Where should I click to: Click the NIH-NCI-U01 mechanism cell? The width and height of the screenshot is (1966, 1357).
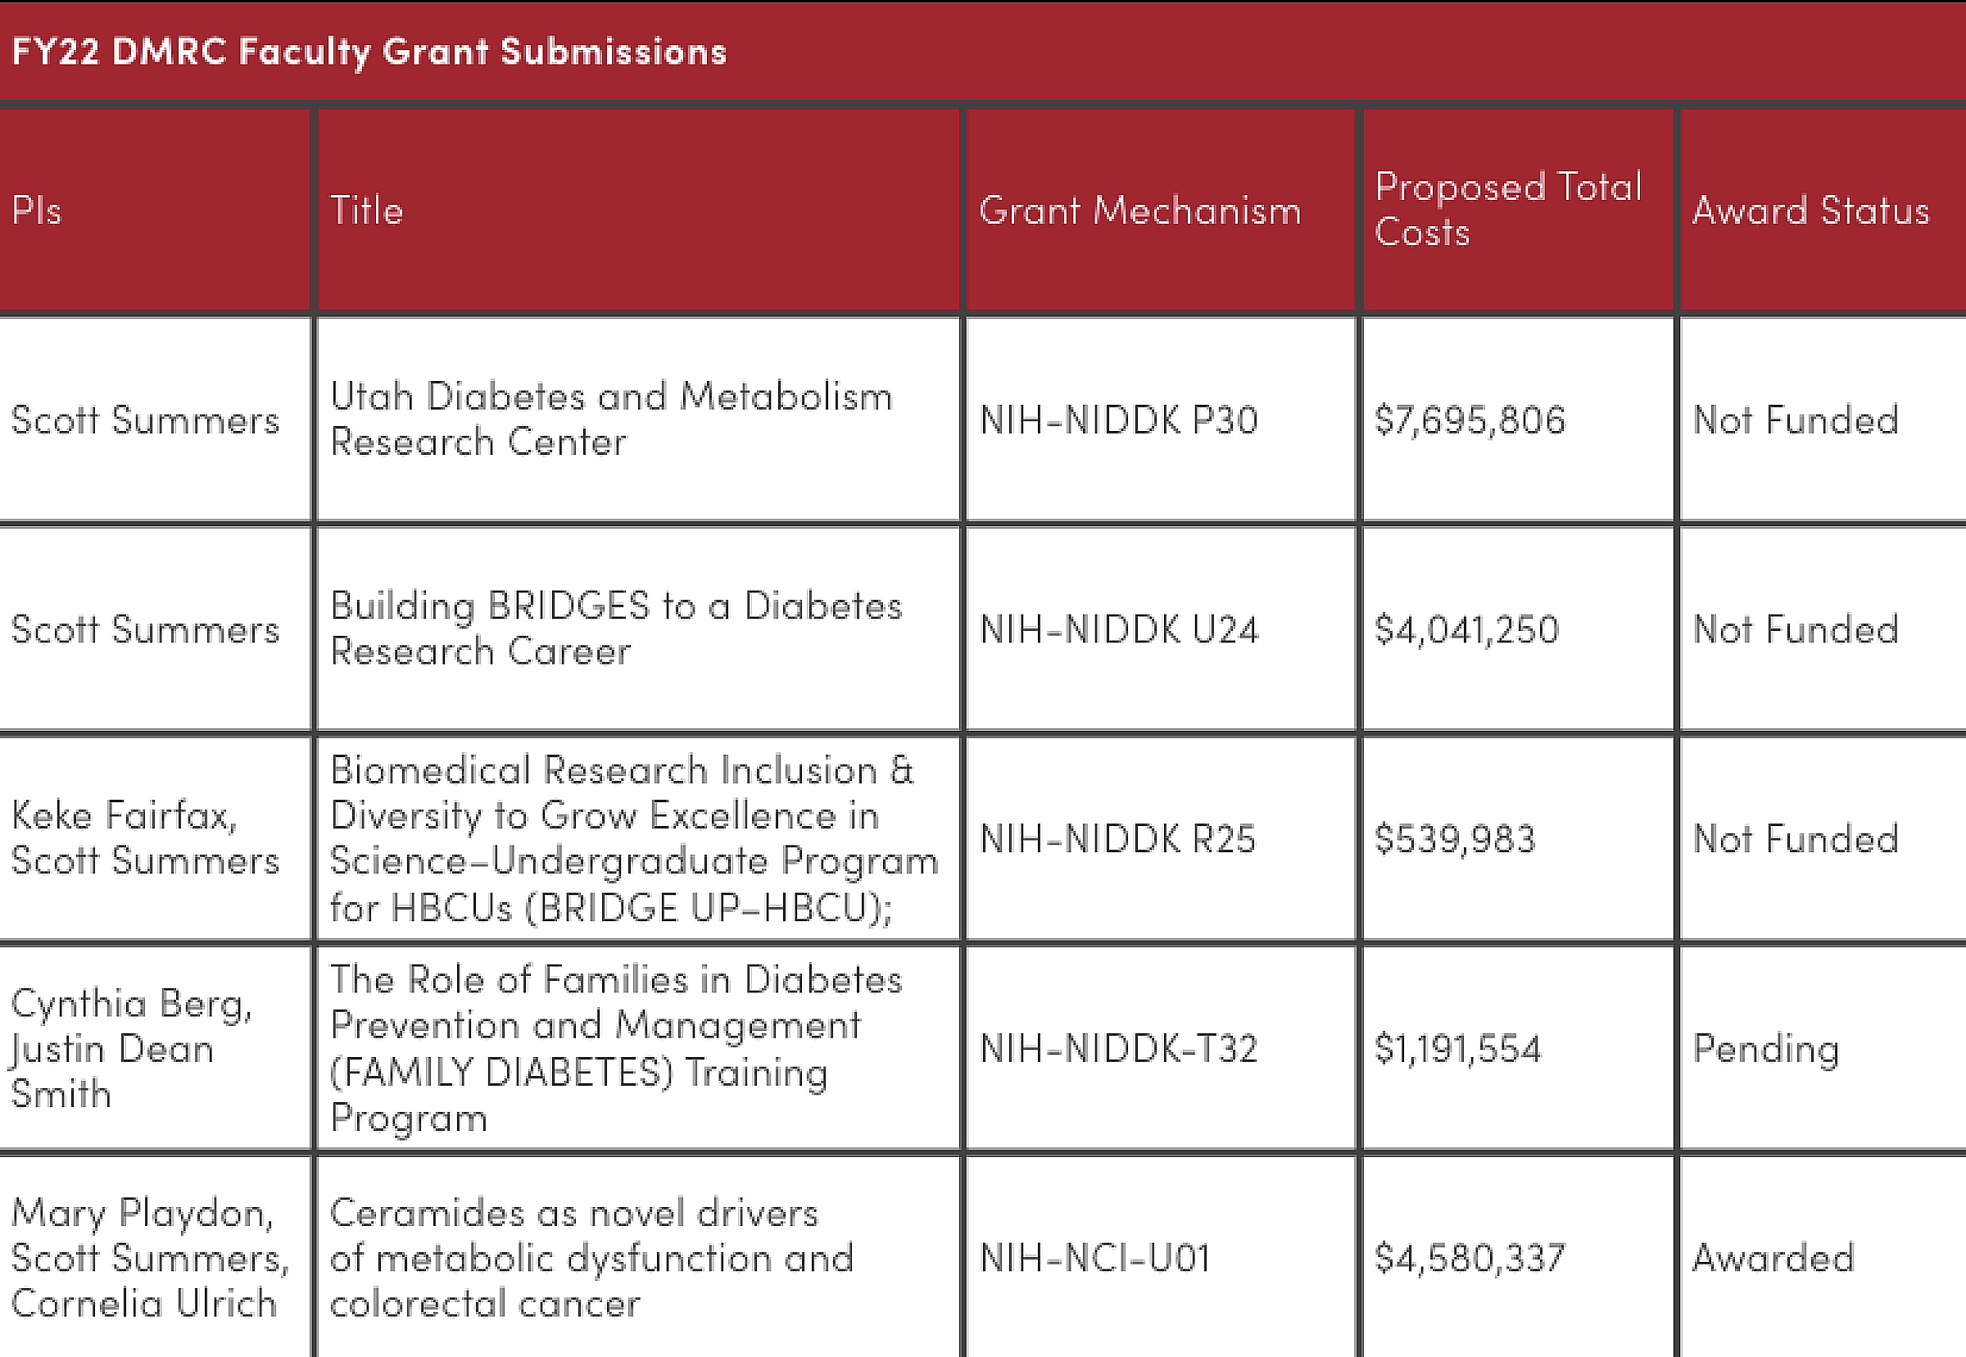click(x=1160, y=1257)
